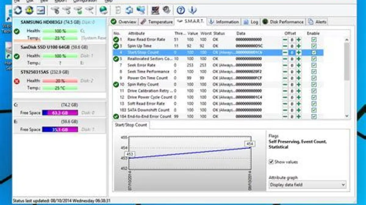
Task: Uncheck Enable for Spin Up Time attribute
Action: point(314,46)
